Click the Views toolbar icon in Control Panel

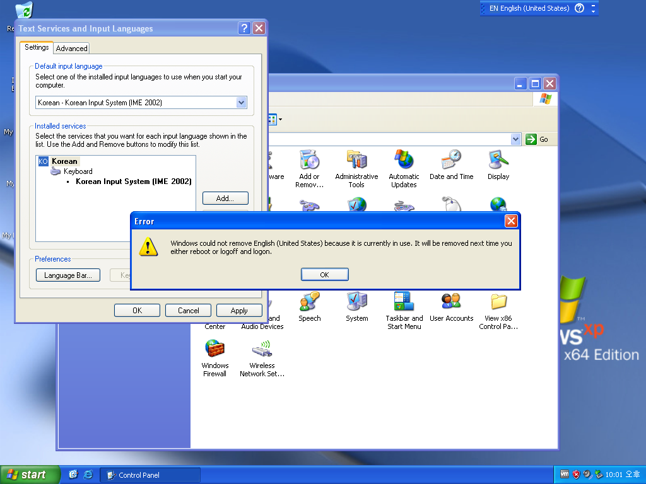pos(275,120)
